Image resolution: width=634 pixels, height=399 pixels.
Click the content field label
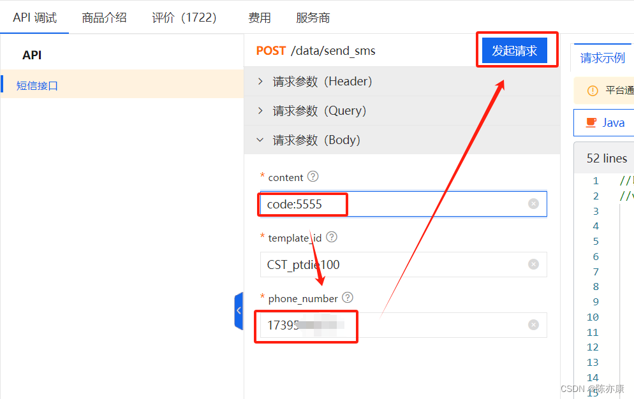click(286, 177)
